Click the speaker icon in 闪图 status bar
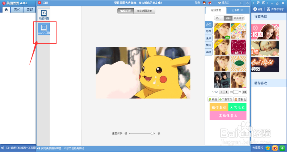 pos(38,148)
